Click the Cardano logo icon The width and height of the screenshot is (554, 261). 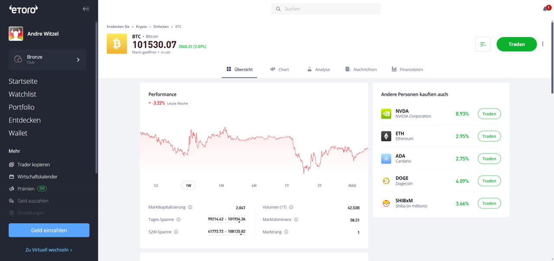tap(386, 159)
